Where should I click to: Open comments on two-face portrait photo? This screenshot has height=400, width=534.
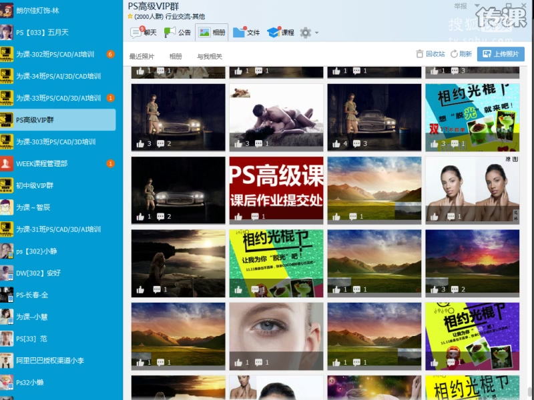(451, 216)
